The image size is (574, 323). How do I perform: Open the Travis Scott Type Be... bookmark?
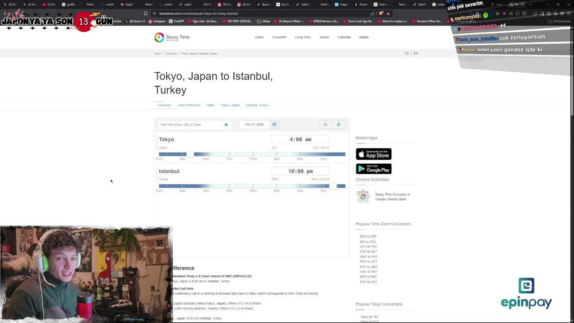point(359,21)
